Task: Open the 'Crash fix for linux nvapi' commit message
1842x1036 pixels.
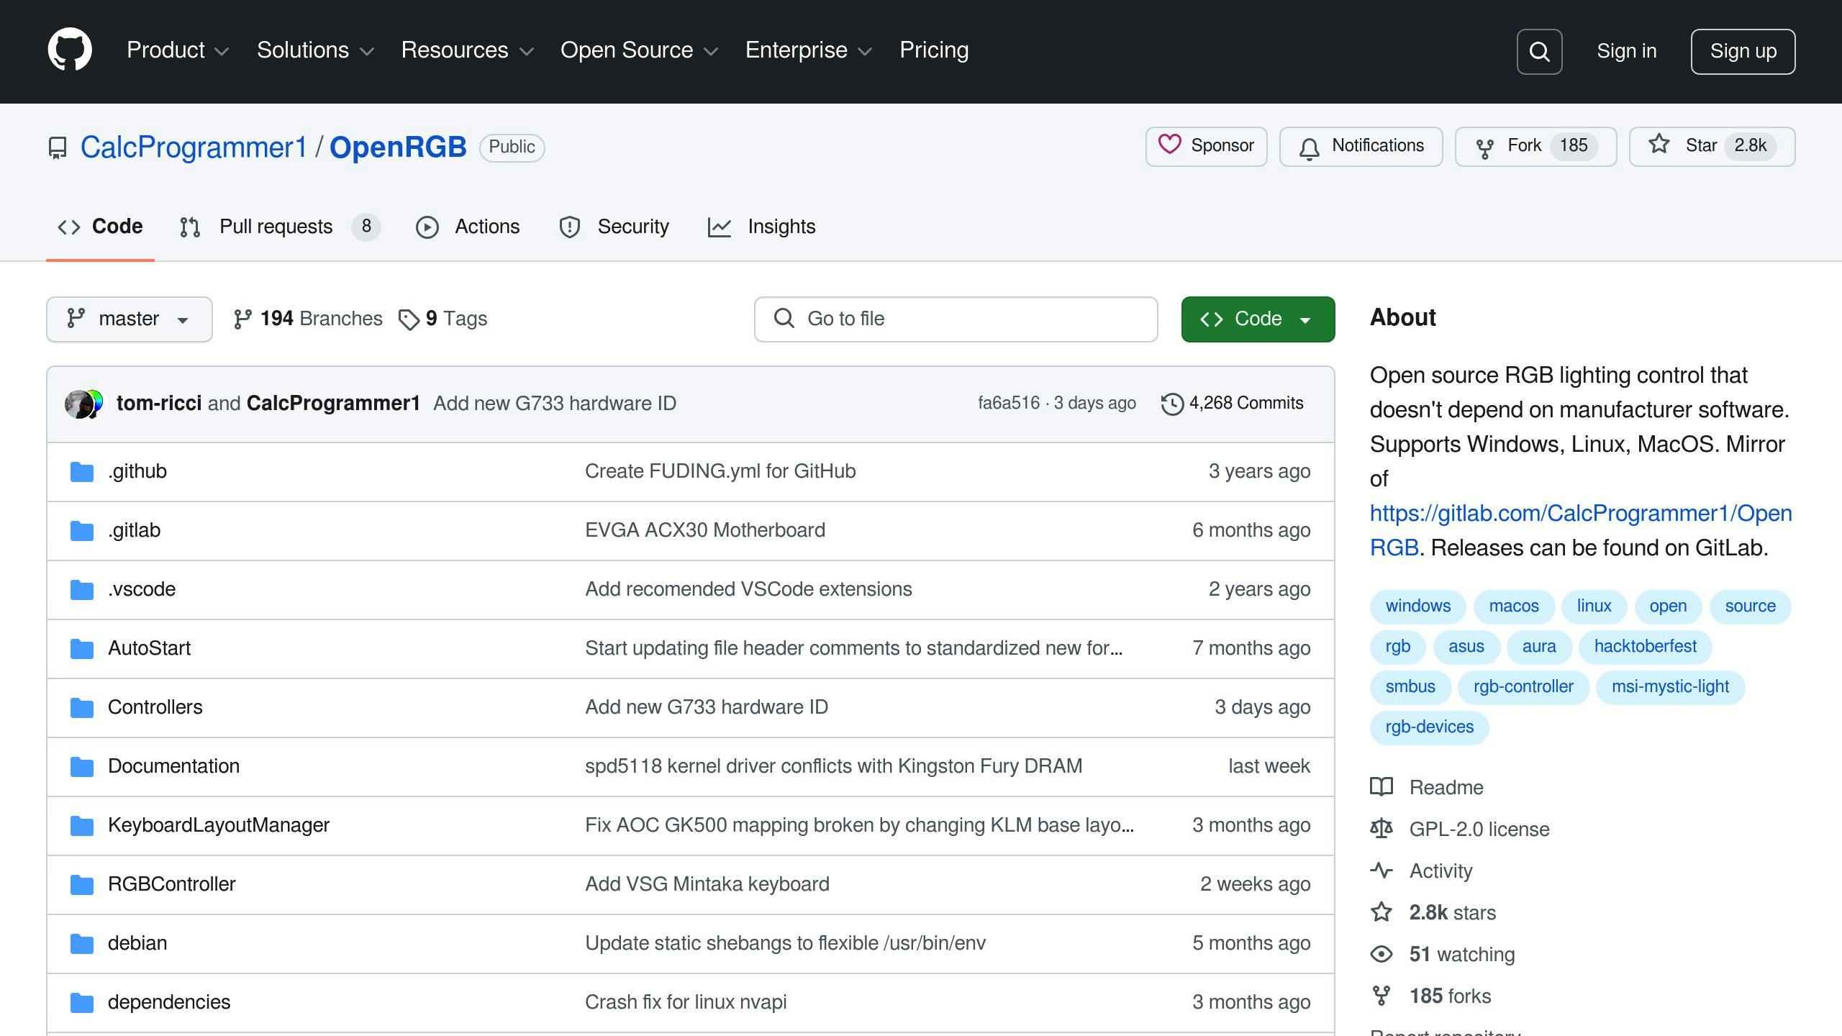Action: (x=686, y=1002)
